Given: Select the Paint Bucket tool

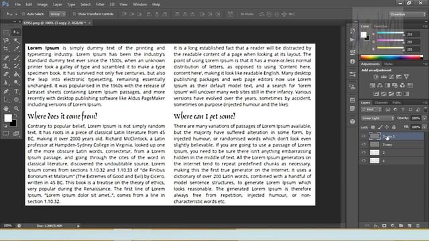Looking at the screenshot, I should (16, 74).
